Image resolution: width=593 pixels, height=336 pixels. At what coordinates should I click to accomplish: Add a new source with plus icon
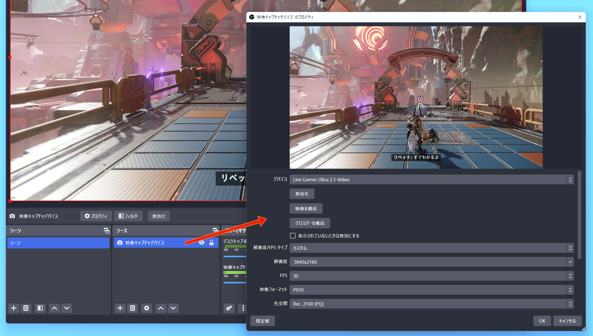(x=120, y=308)
